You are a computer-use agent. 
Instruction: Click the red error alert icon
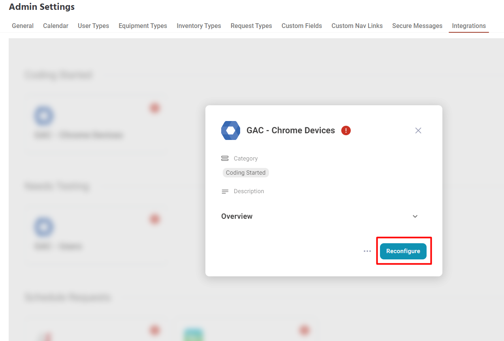[x=346, y=130]
